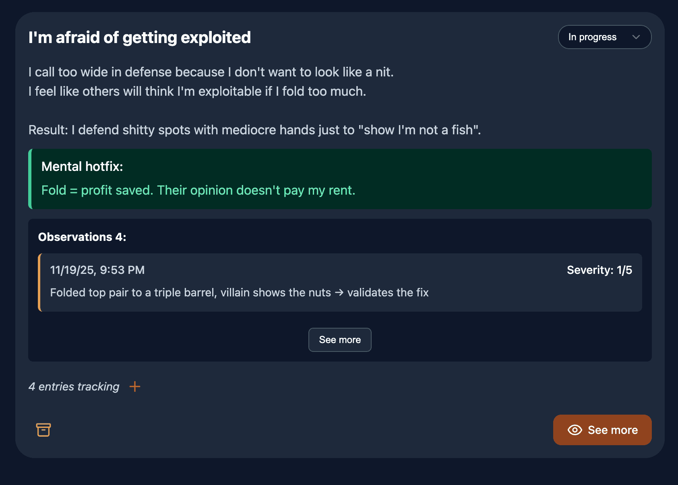Screen dimensions: 678x485
Task: Click the chevron next to In progress
Action: (x=636, y=37)
